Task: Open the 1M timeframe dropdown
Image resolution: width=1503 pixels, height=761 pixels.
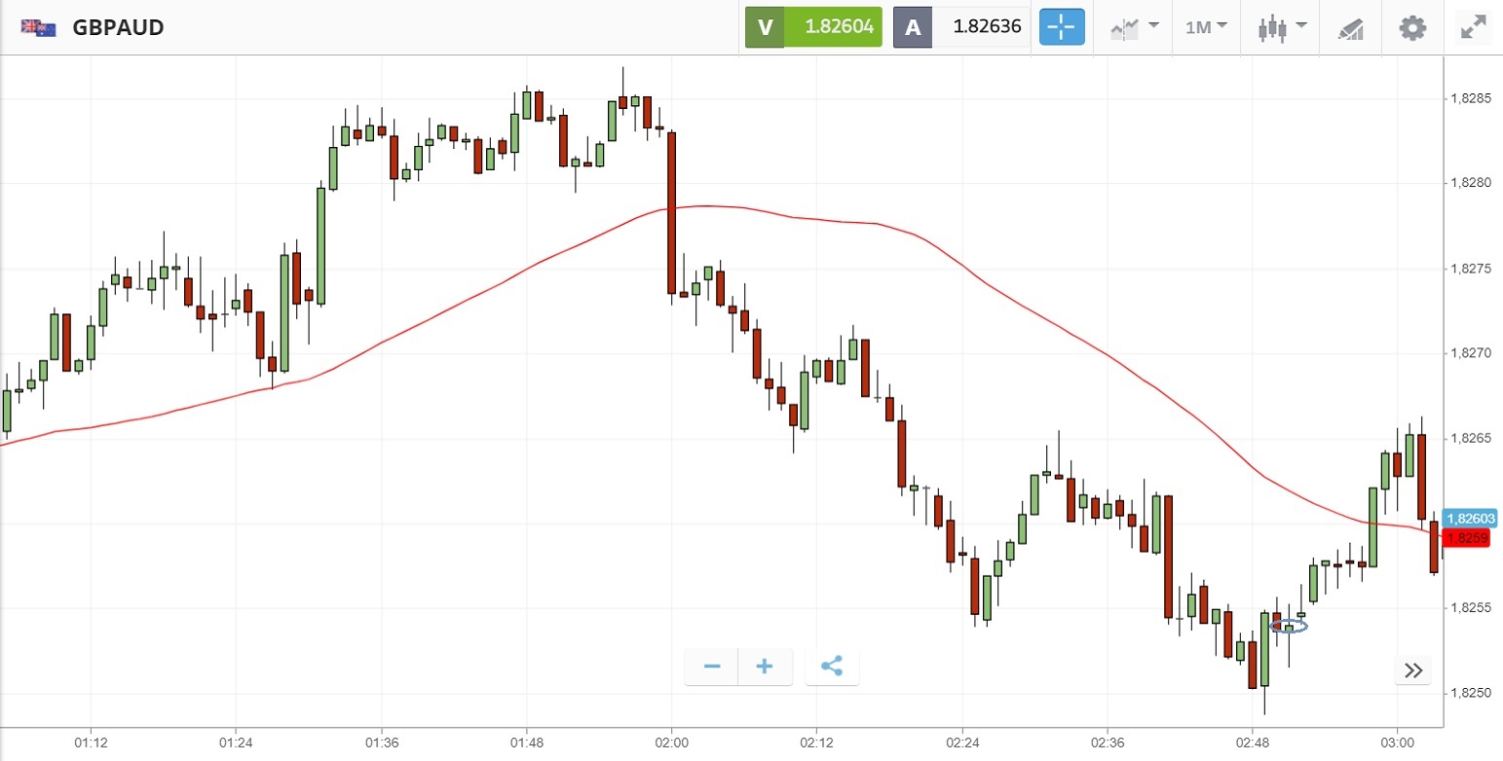Action: coord(1206,27)
